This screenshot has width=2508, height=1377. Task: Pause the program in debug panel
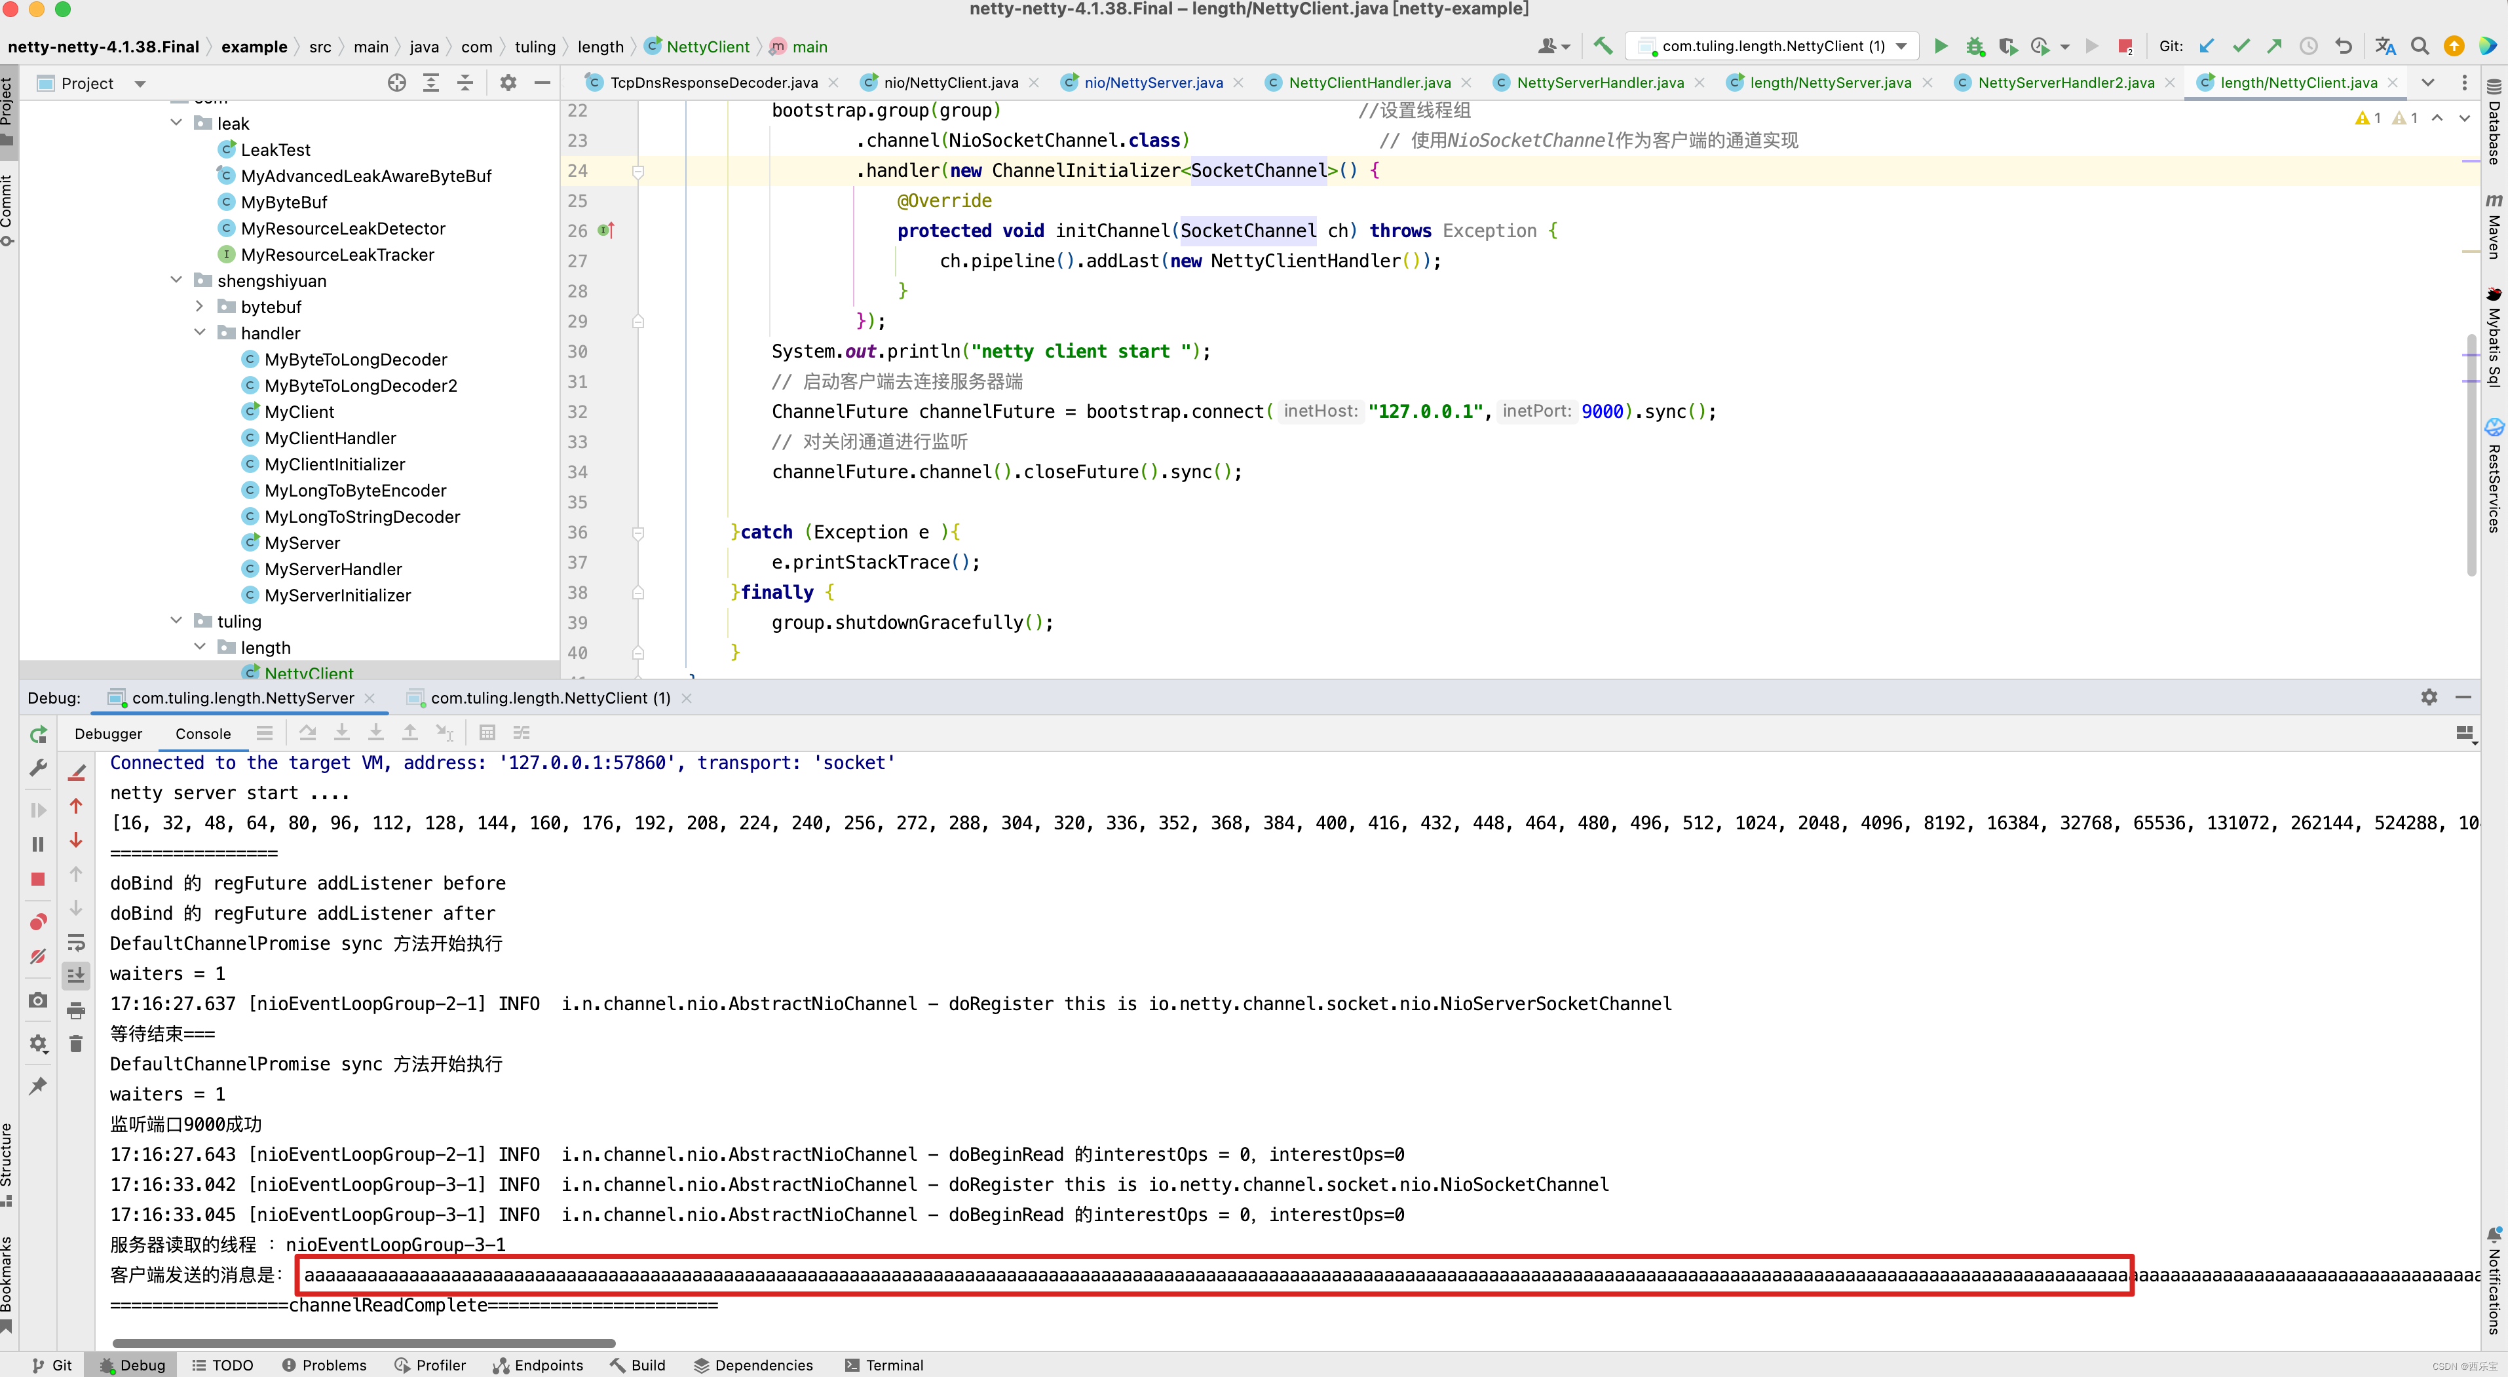point(38,844)
